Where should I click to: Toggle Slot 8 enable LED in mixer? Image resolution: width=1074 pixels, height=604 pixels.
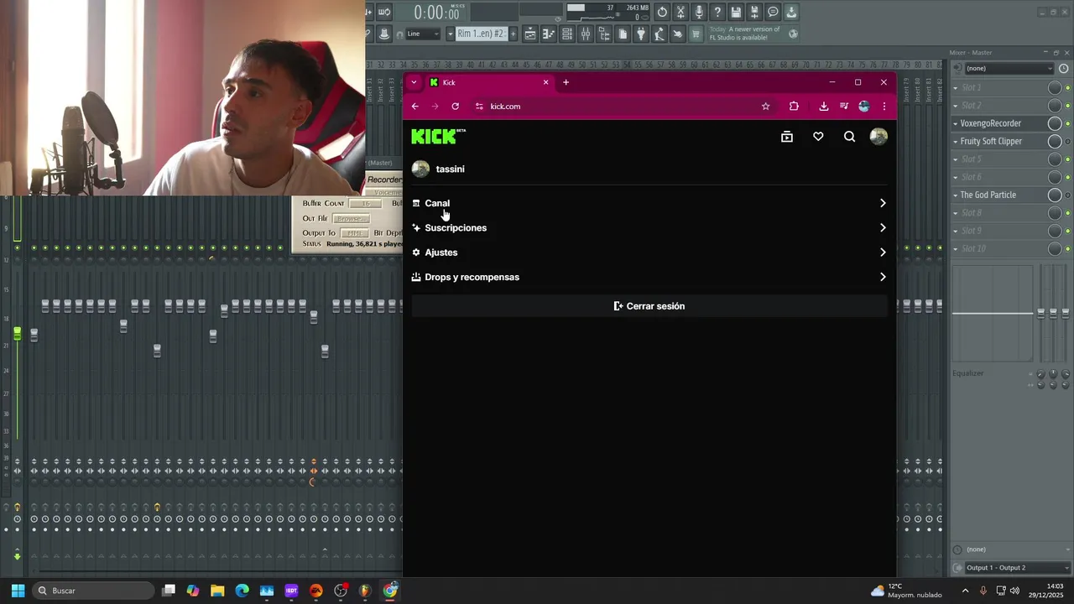1067,213
